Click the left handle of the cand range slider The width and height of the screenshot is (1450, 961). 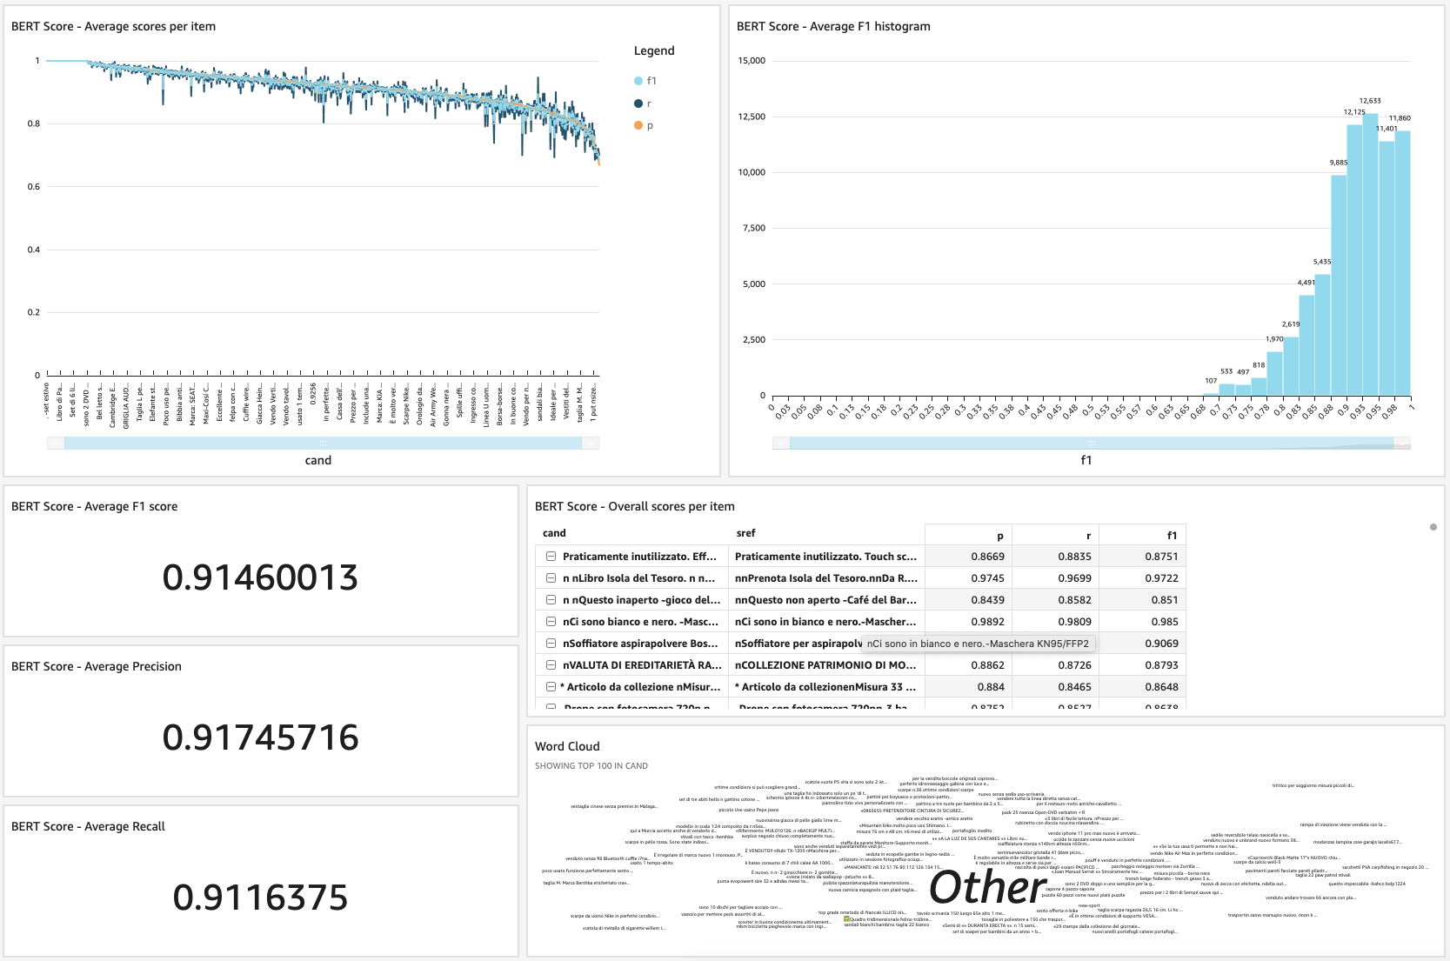[x=56, y=443]
